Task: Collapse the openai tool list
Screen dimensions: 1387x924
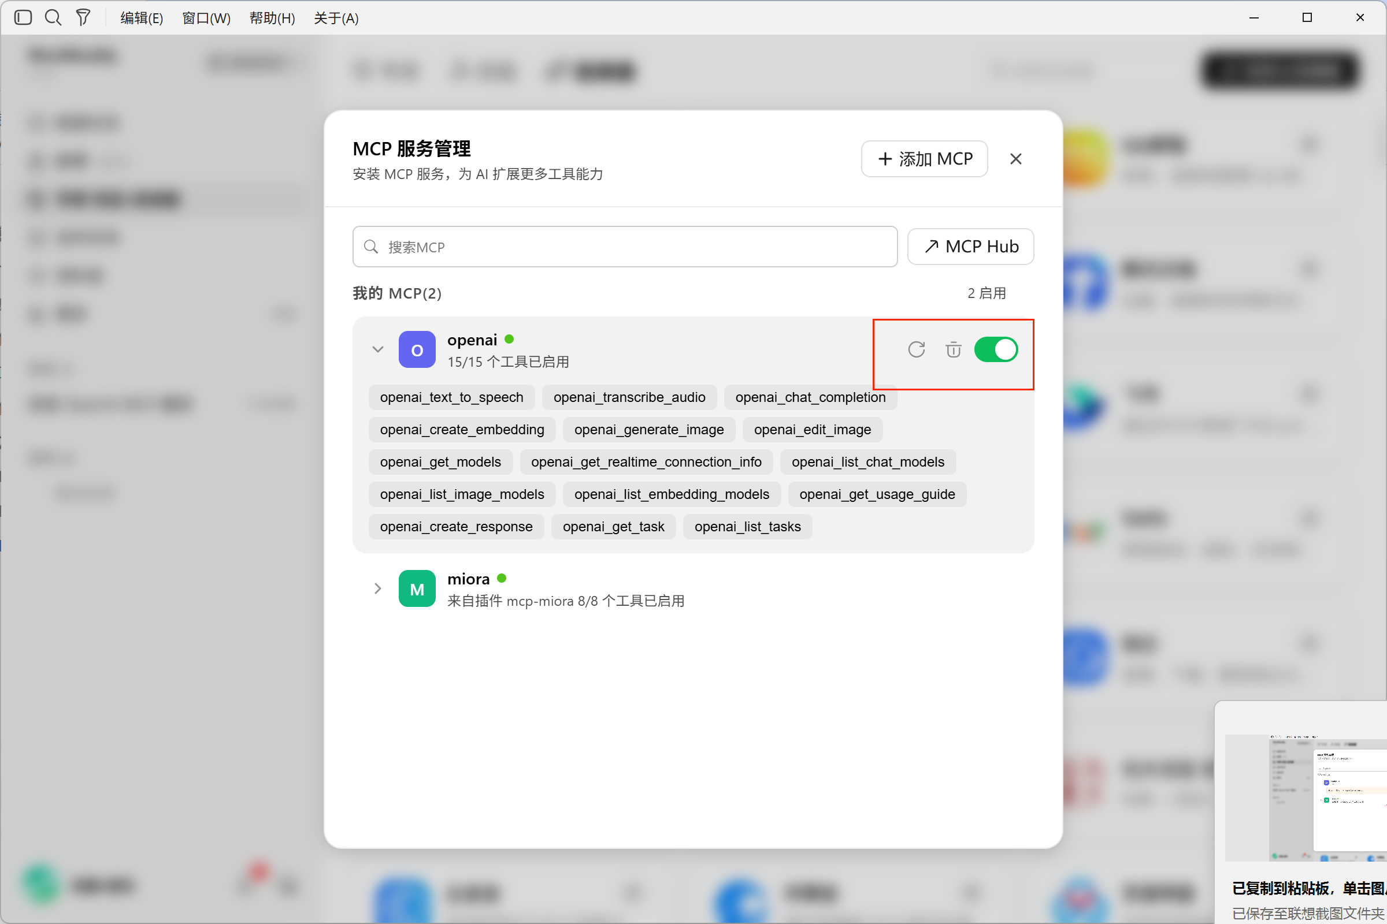Action: click(x=378, y=349)
